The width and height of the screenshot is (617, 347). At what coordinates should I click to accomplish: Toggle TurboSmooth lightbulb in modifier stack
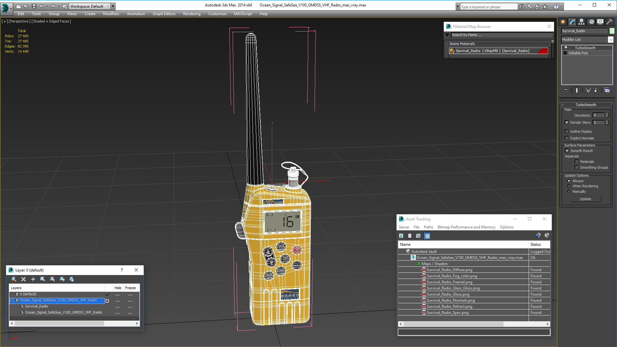pyautogui.click(x=566, y=48)
